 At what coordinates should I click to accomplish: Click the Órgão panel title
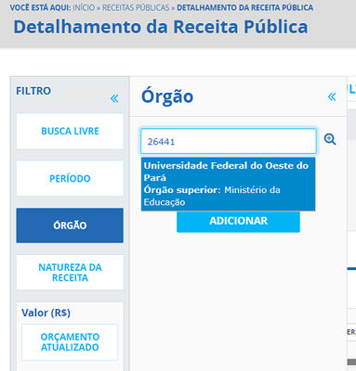click(167, 96)
